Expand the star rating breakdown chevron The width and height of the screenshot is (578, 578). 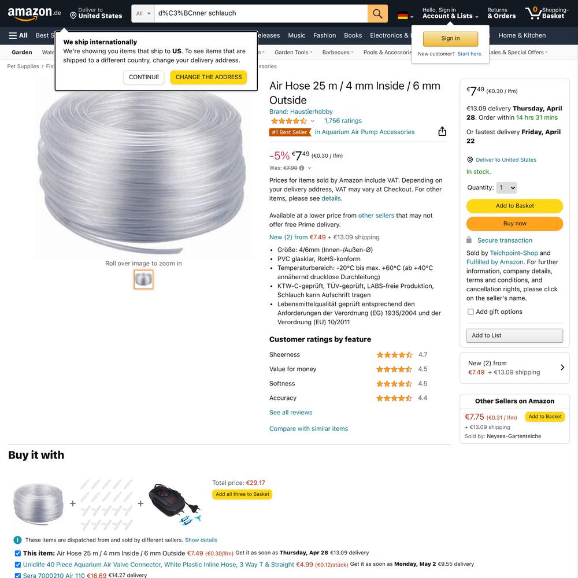[x=313, y=121]
